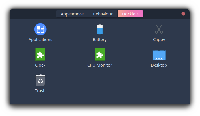Click the "CPU Monitor" text label

pos(100,65)
